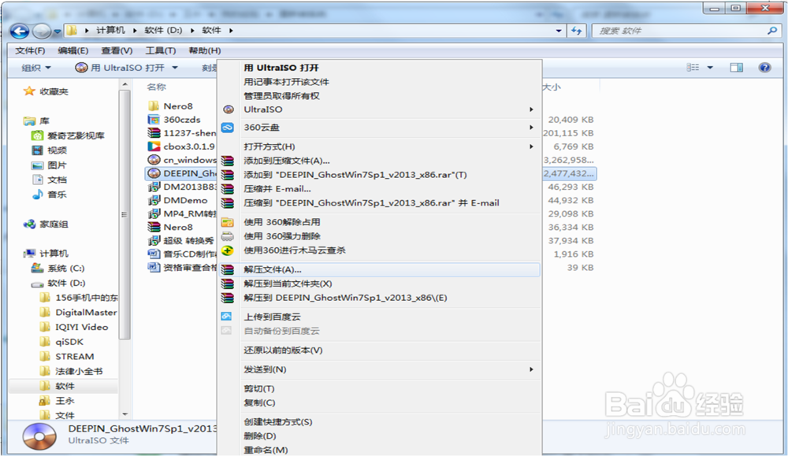The height and width of the screenshot is (456, 788).
Task: Click the Help question-mark icon on toolbar
Action: coord(764,67)
